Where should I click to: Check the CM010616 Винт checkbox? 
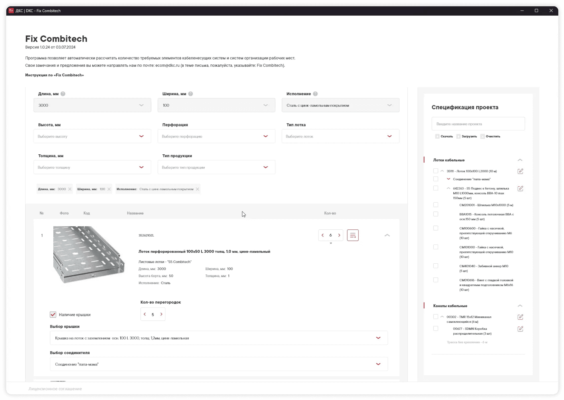coord(435,280)
